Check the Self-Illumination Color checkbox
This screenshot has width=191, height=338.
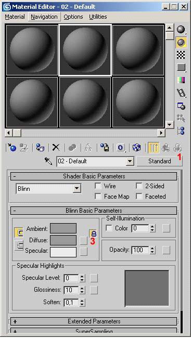109,228
